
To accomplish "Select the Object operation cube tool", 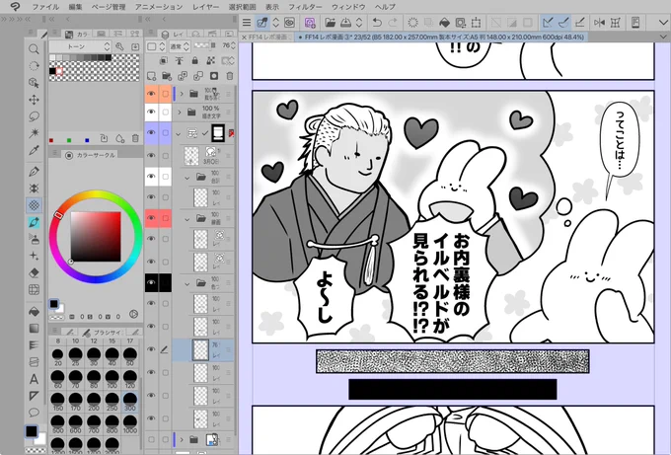I will coord(34,83).
